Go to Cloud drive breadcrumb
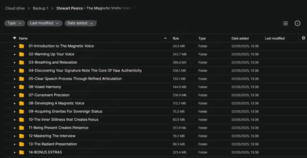Viewport: 307px width, 158px height. point(15,8)
